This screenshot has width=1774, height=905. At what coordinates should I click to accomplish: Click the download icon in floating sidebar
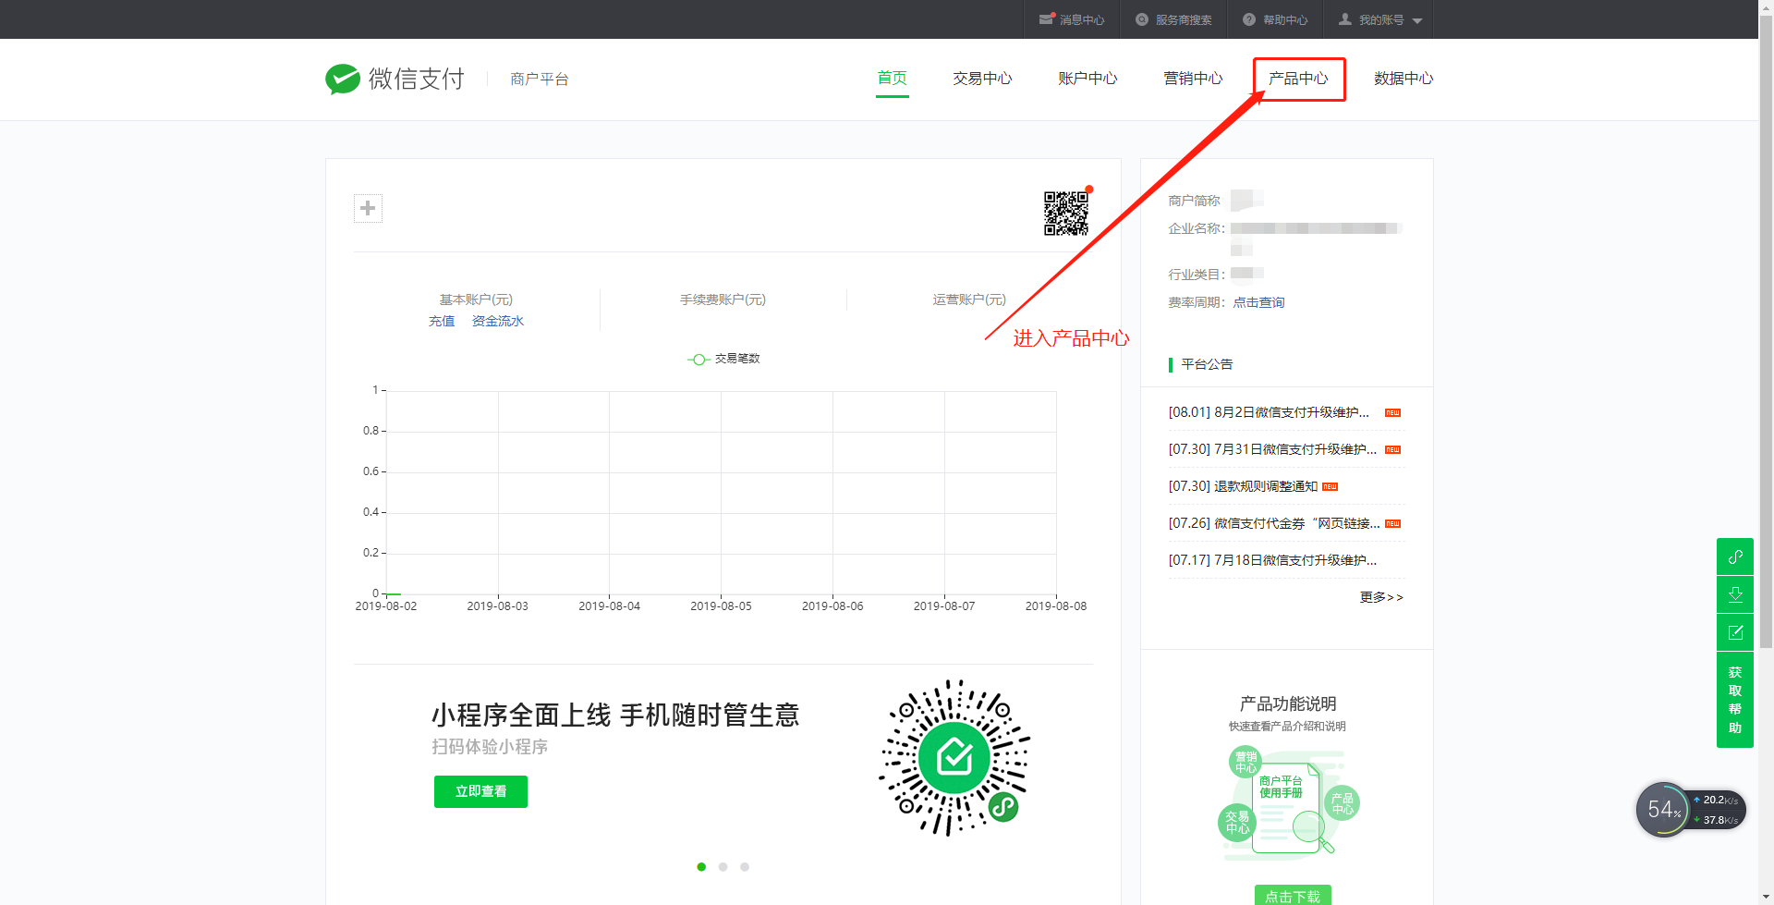coord(1735,594)
